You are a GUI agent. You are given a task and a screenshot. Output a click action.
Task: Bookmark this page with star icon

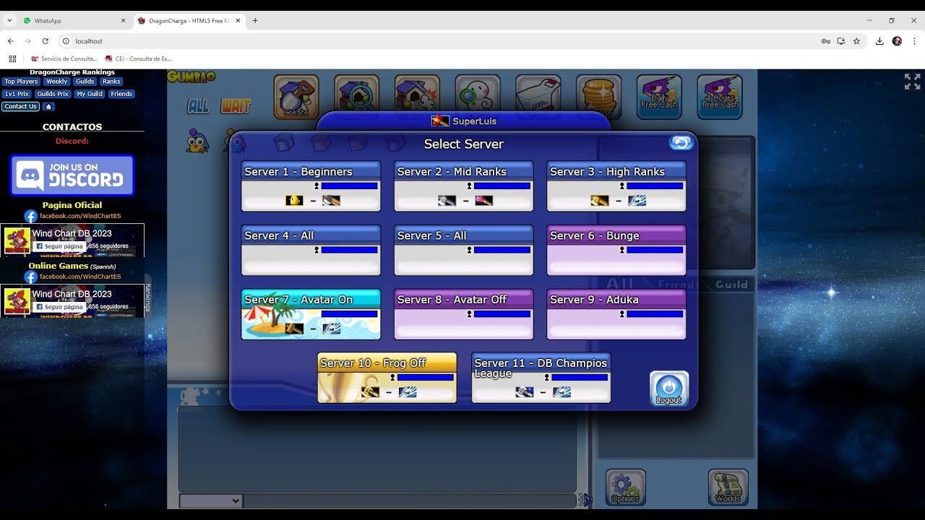(856, 41)
